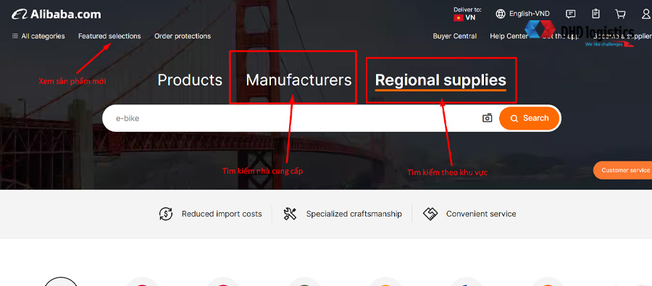Open the orders clipboard icon
The width and height of the screenshot is (652, 286).
[596, 14]
